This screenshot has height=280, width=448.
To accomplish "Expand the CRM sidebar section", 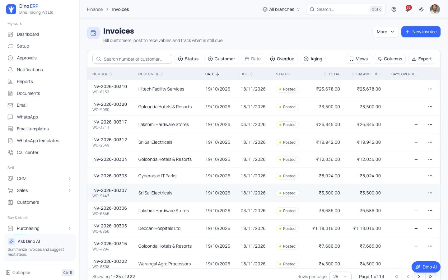I will coord(40,179).
